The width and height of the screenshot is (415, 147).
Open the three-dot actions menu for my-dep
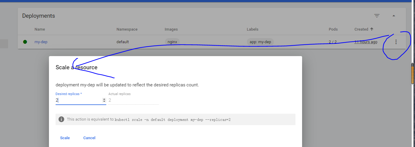point(396,42)
